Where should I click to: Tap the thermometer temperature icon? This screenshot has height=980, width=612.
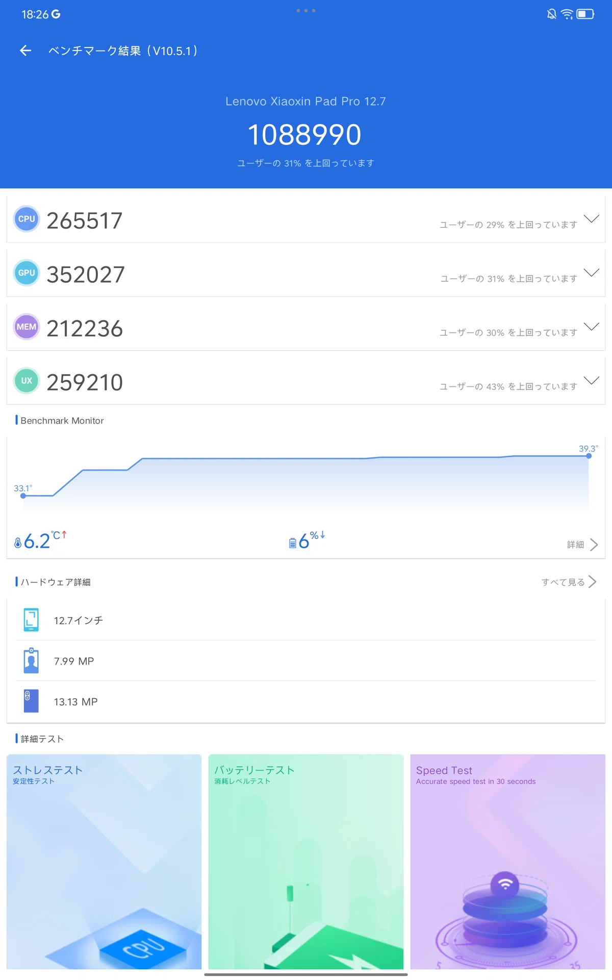click(18, 543)
